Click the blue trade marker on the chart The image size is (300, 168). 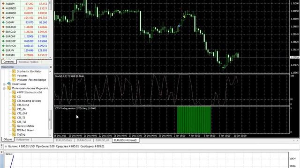coord(179,26)
